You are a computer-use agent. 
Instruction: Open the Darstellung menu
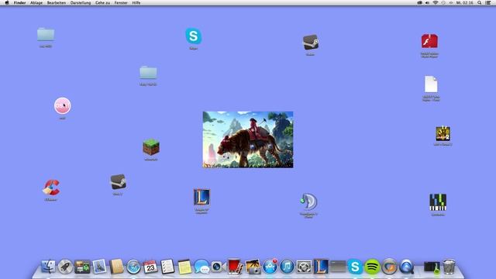81,2
